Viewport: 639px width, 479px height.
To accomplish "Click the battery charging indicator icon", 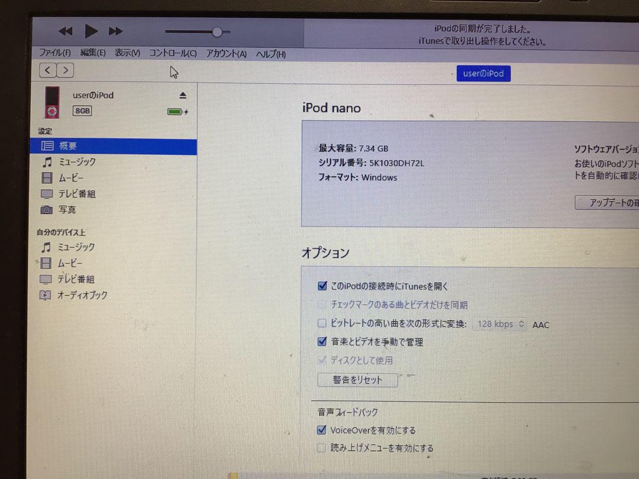I will tap(177, 112).
